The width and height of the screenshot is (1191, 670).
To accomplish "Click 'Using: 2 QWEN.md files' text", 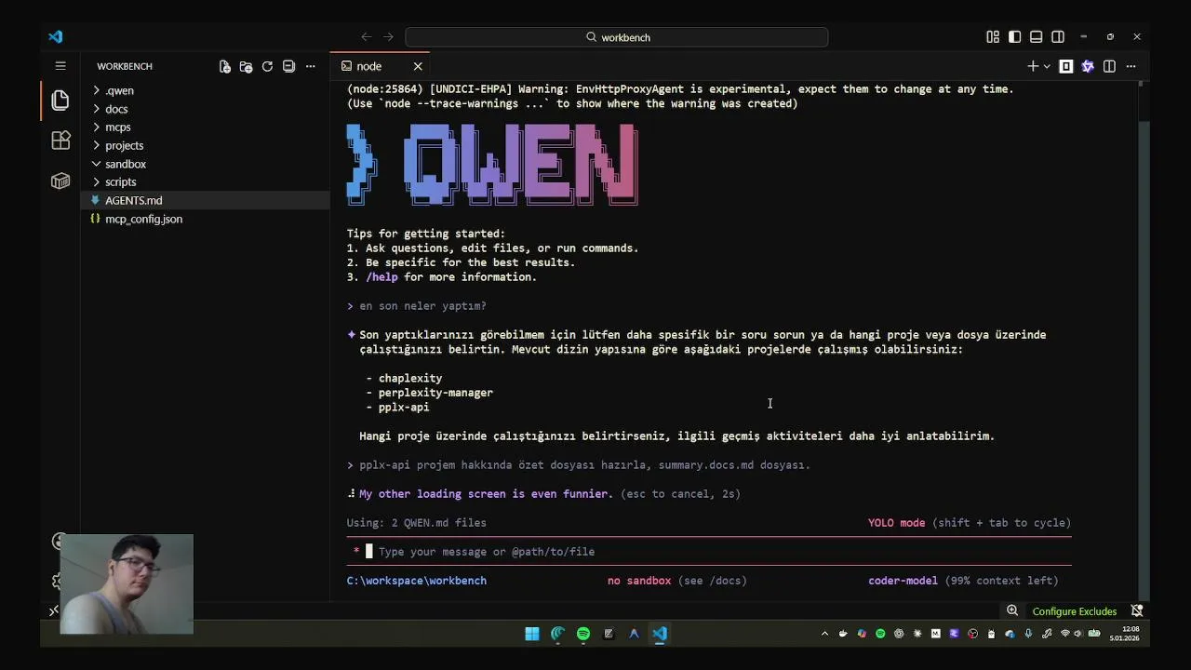I will tap(417, 523).
